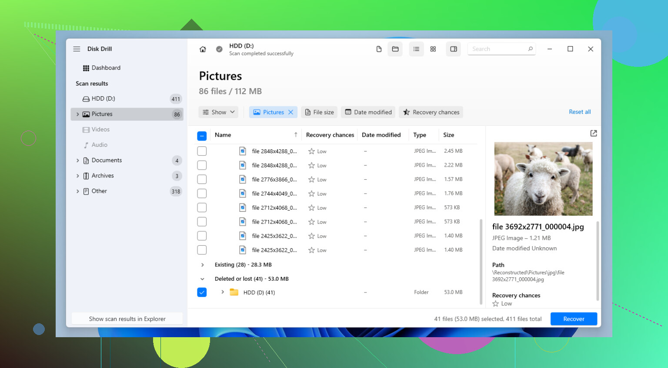Screen dimensions: 668x368
Task: Click the HDD (D:) drive icon in sidebar
Action: [86, 99]
